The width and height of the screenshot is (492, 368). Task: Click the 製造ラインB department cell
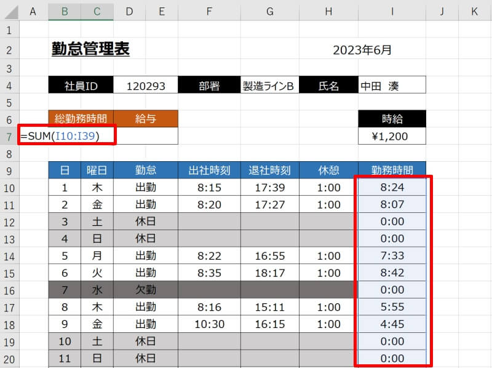[269, 85]
